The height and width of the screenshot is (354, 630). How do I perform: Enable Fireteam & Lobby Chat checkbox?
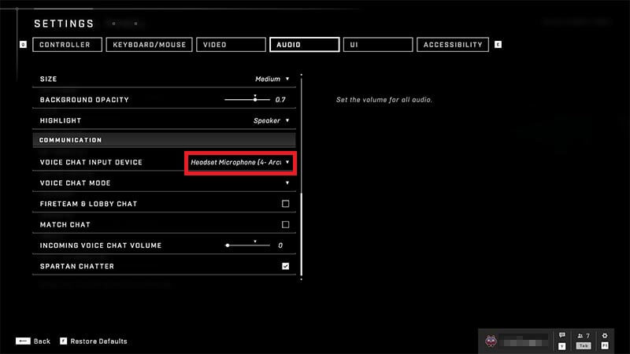coord(285,204)
